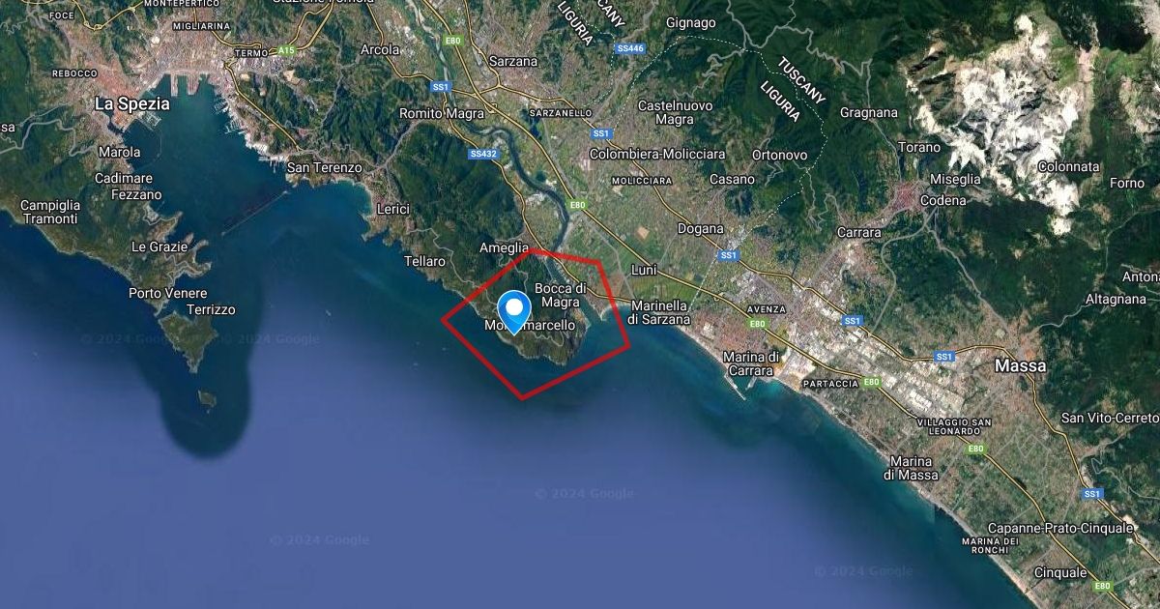Select the Carrara town label
This screenshot has height=609, width=1160.
coord(859,233)
